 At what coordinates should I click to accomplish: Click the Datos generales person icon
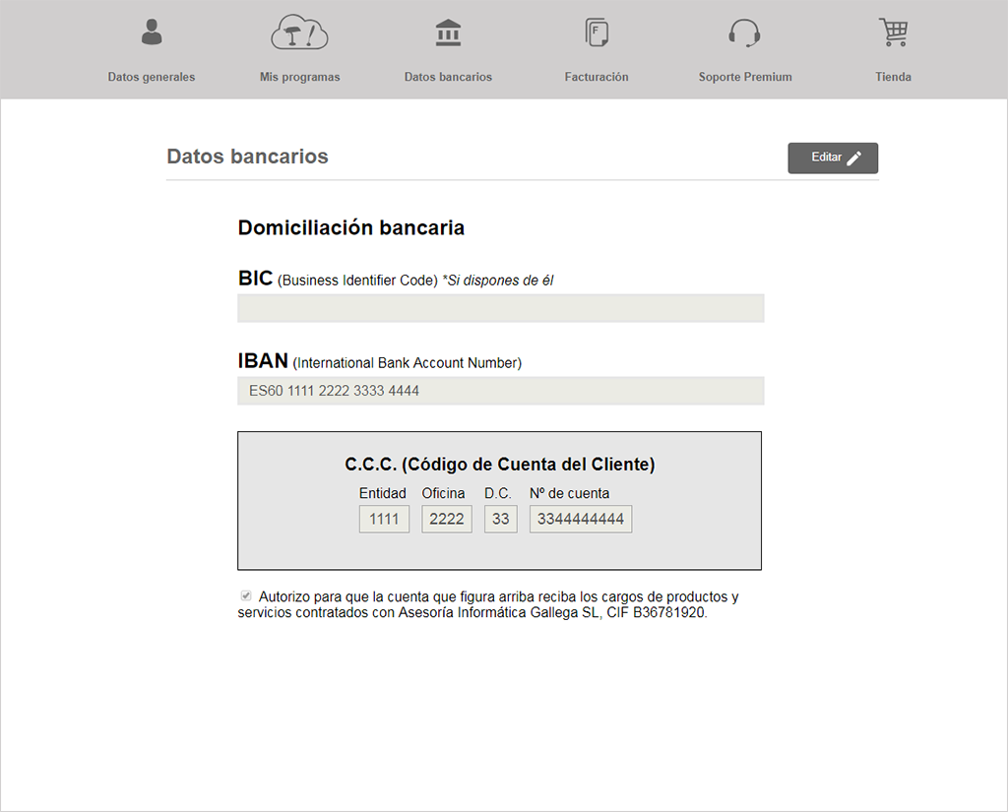point(152,32)
